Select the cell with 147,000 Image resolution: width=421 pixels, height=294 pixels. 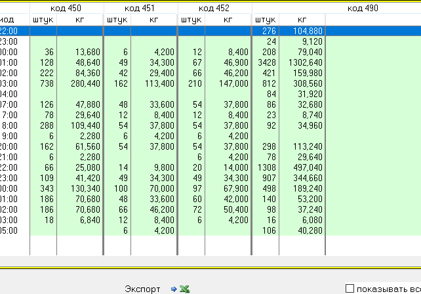[x=228, y=83]
